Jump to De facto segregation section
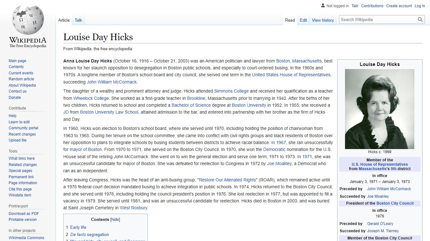The image size is (430, 241). click(x=89, y=234)
